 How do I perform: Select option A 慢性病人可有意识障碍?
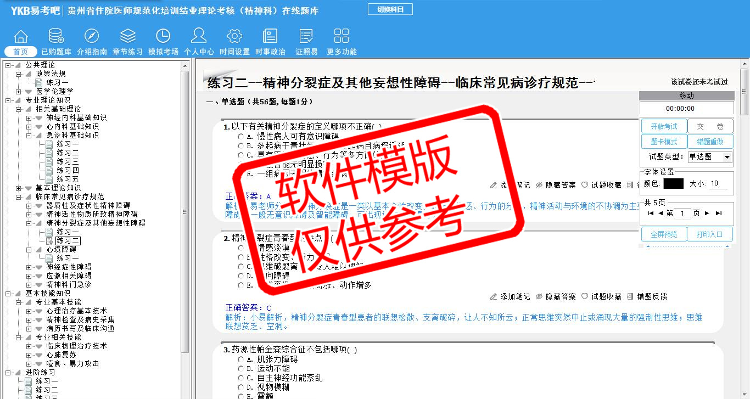tap(240, 136)
